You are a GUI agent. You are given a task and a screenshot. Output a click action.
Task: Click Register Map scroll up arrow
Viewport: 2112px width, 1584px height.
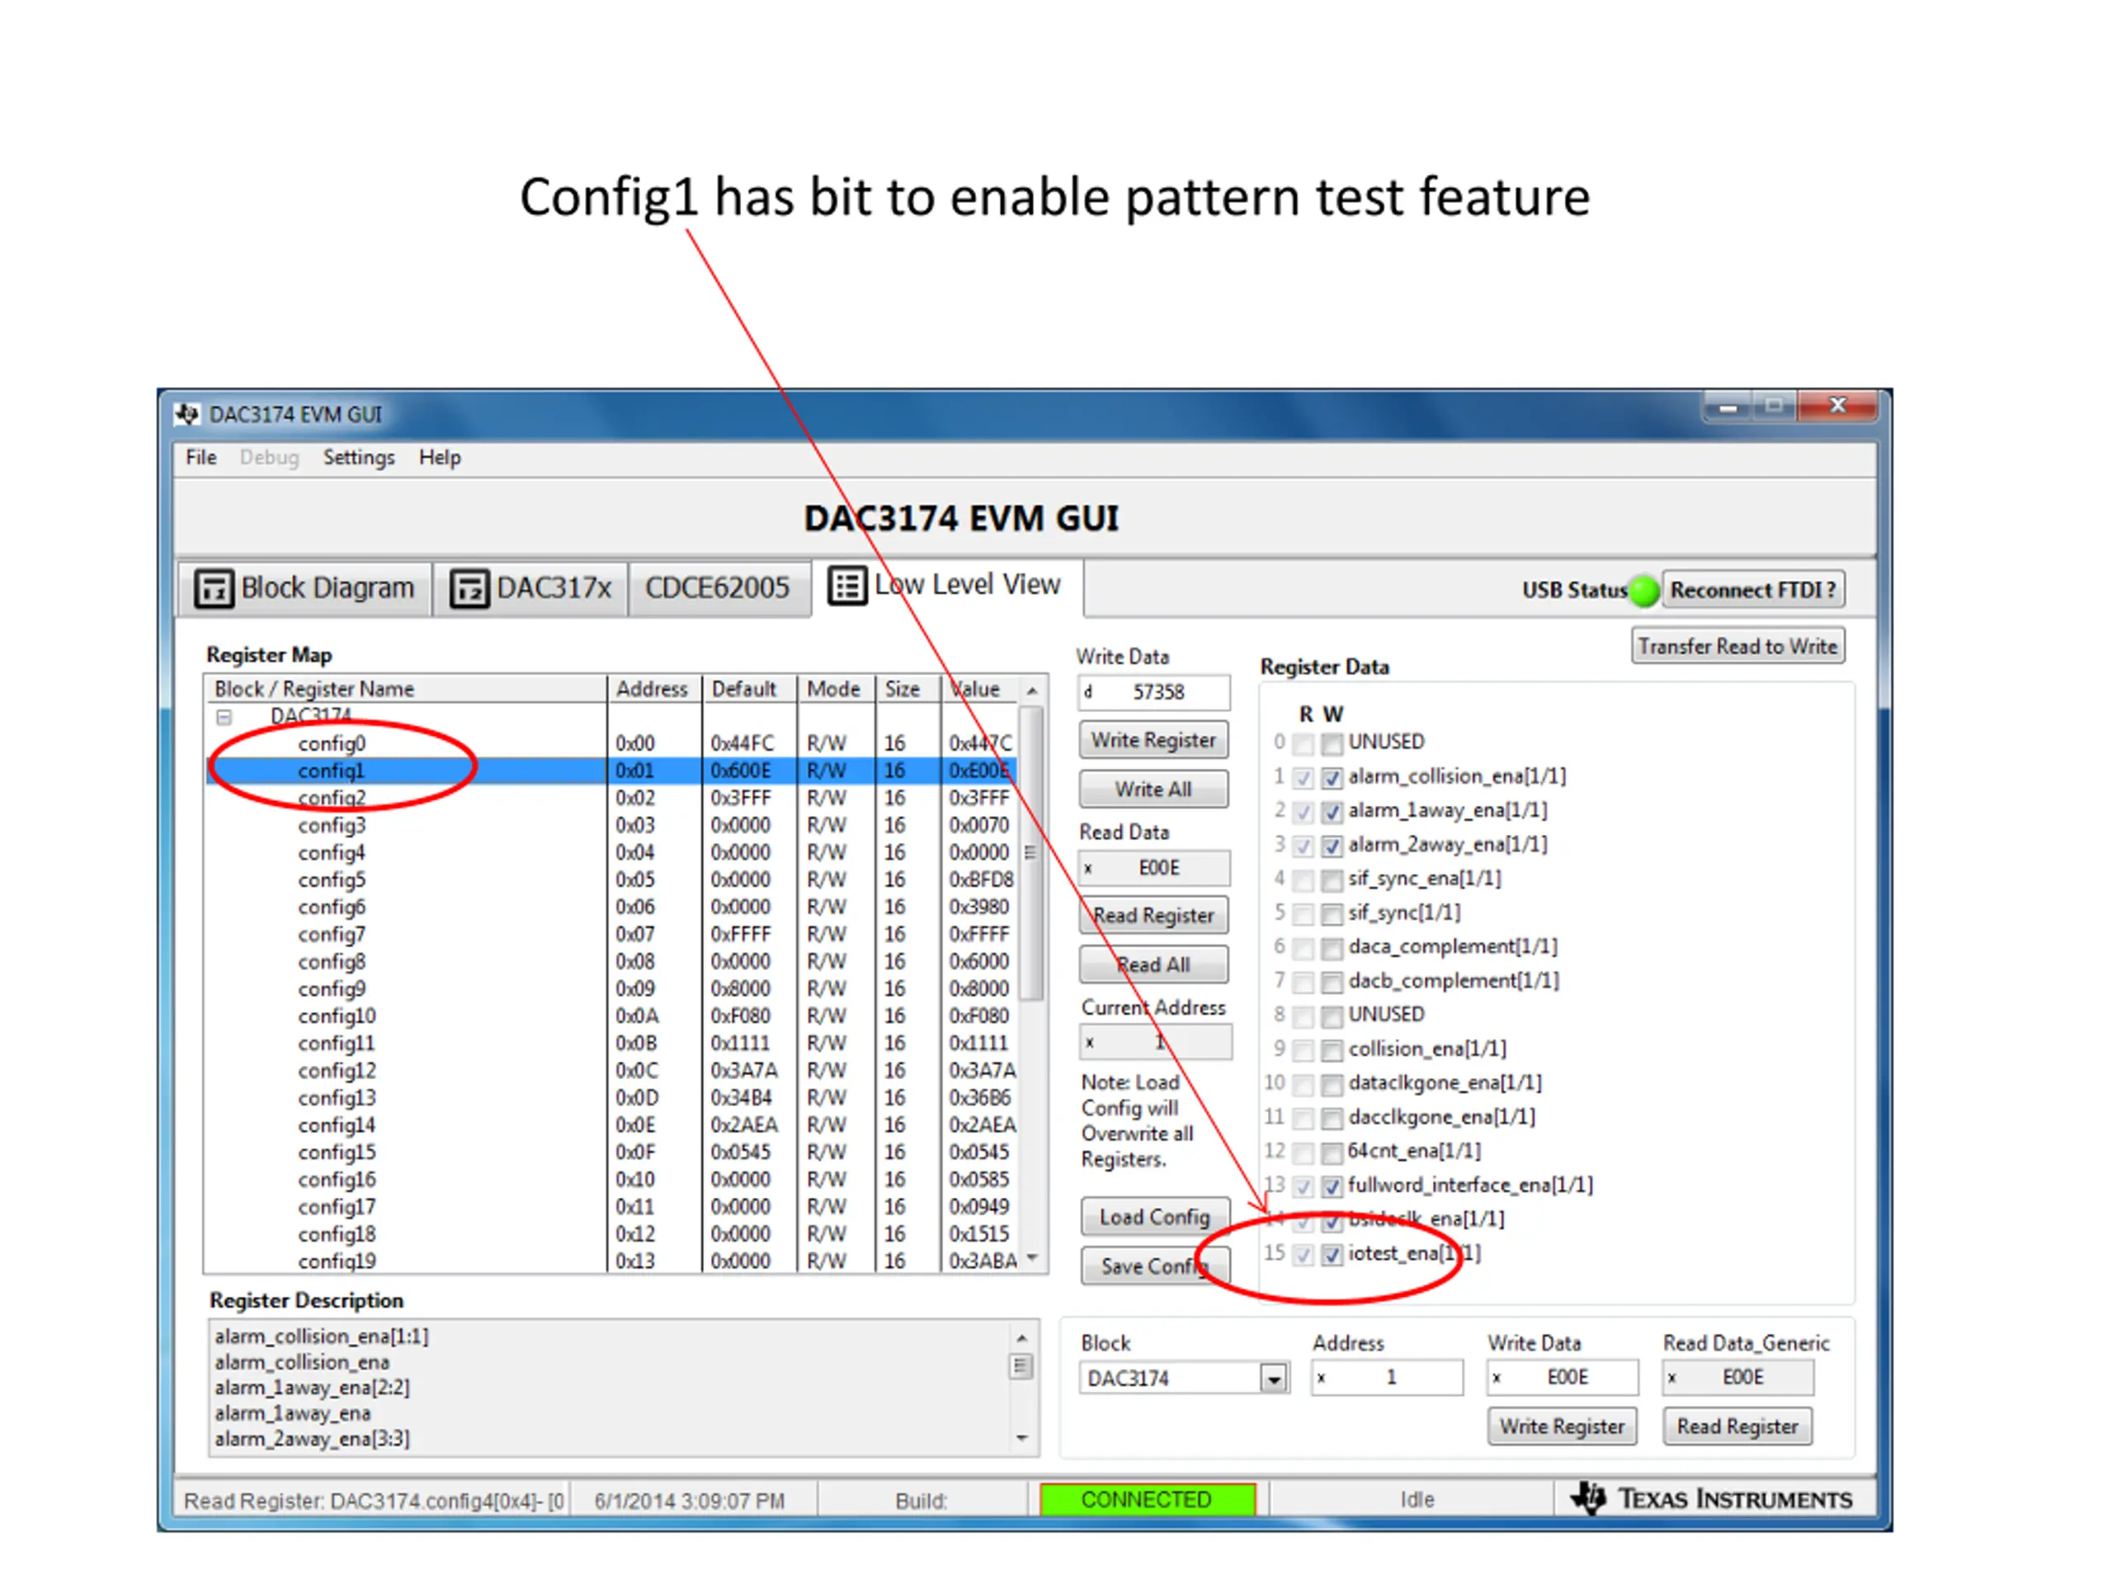[1031, 691]
